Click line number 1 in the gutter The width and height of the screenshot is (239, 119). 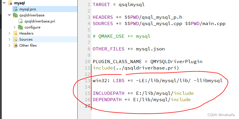pos(89,5)
